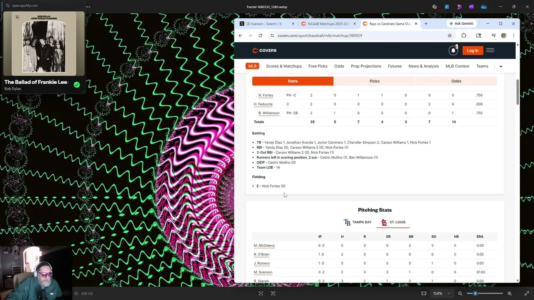Click the Chrome page vertical scrollbar

(x=518, y=92)
